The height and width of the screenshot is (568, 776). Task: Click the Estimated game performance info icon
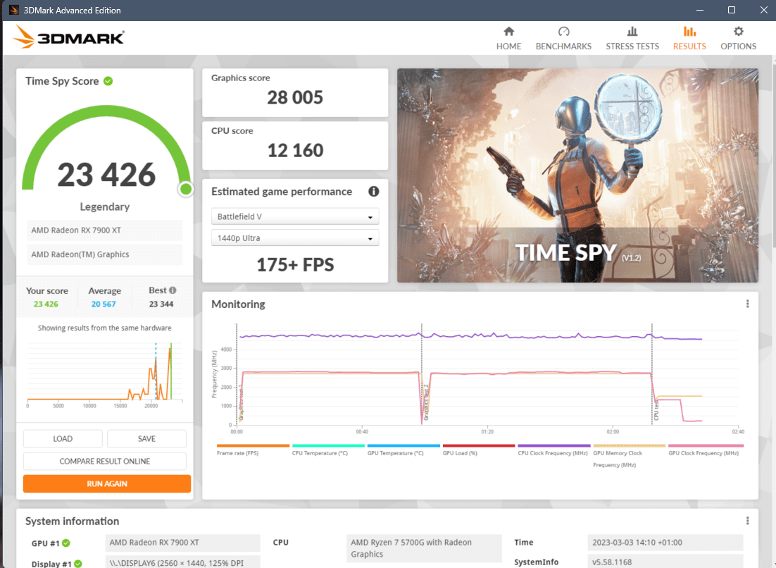tap(374, 191)
